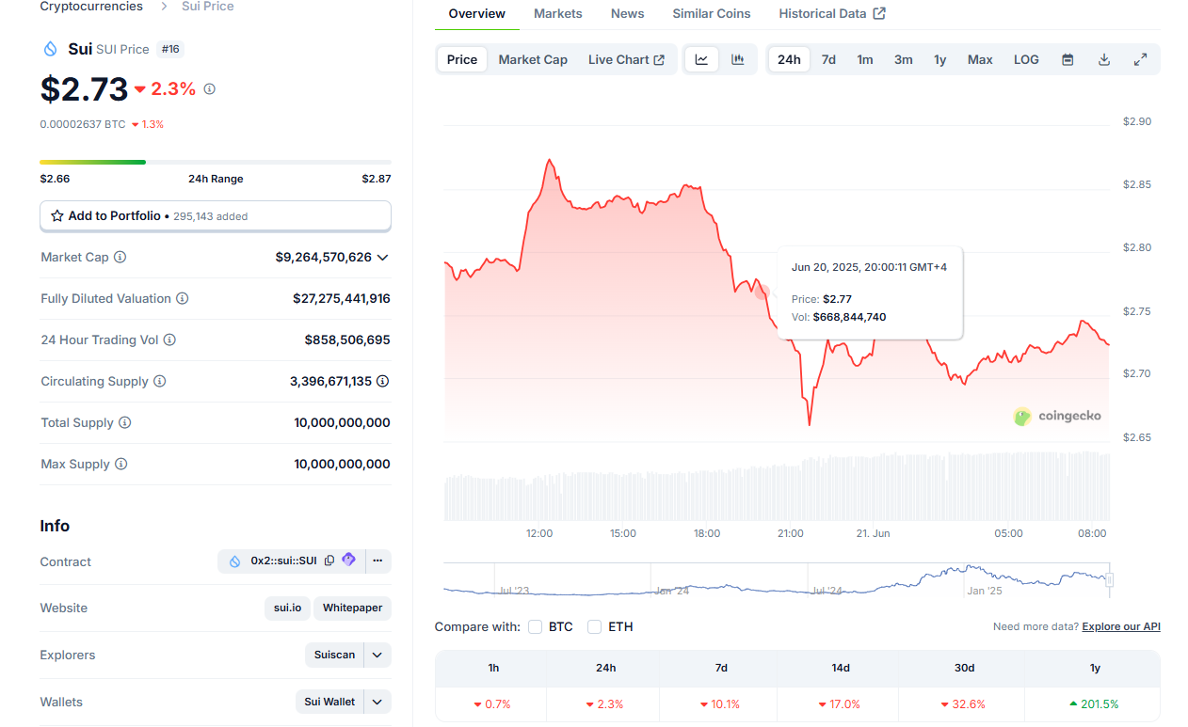
Task: Select the 7d timeframe
Action: click(828, 59)
